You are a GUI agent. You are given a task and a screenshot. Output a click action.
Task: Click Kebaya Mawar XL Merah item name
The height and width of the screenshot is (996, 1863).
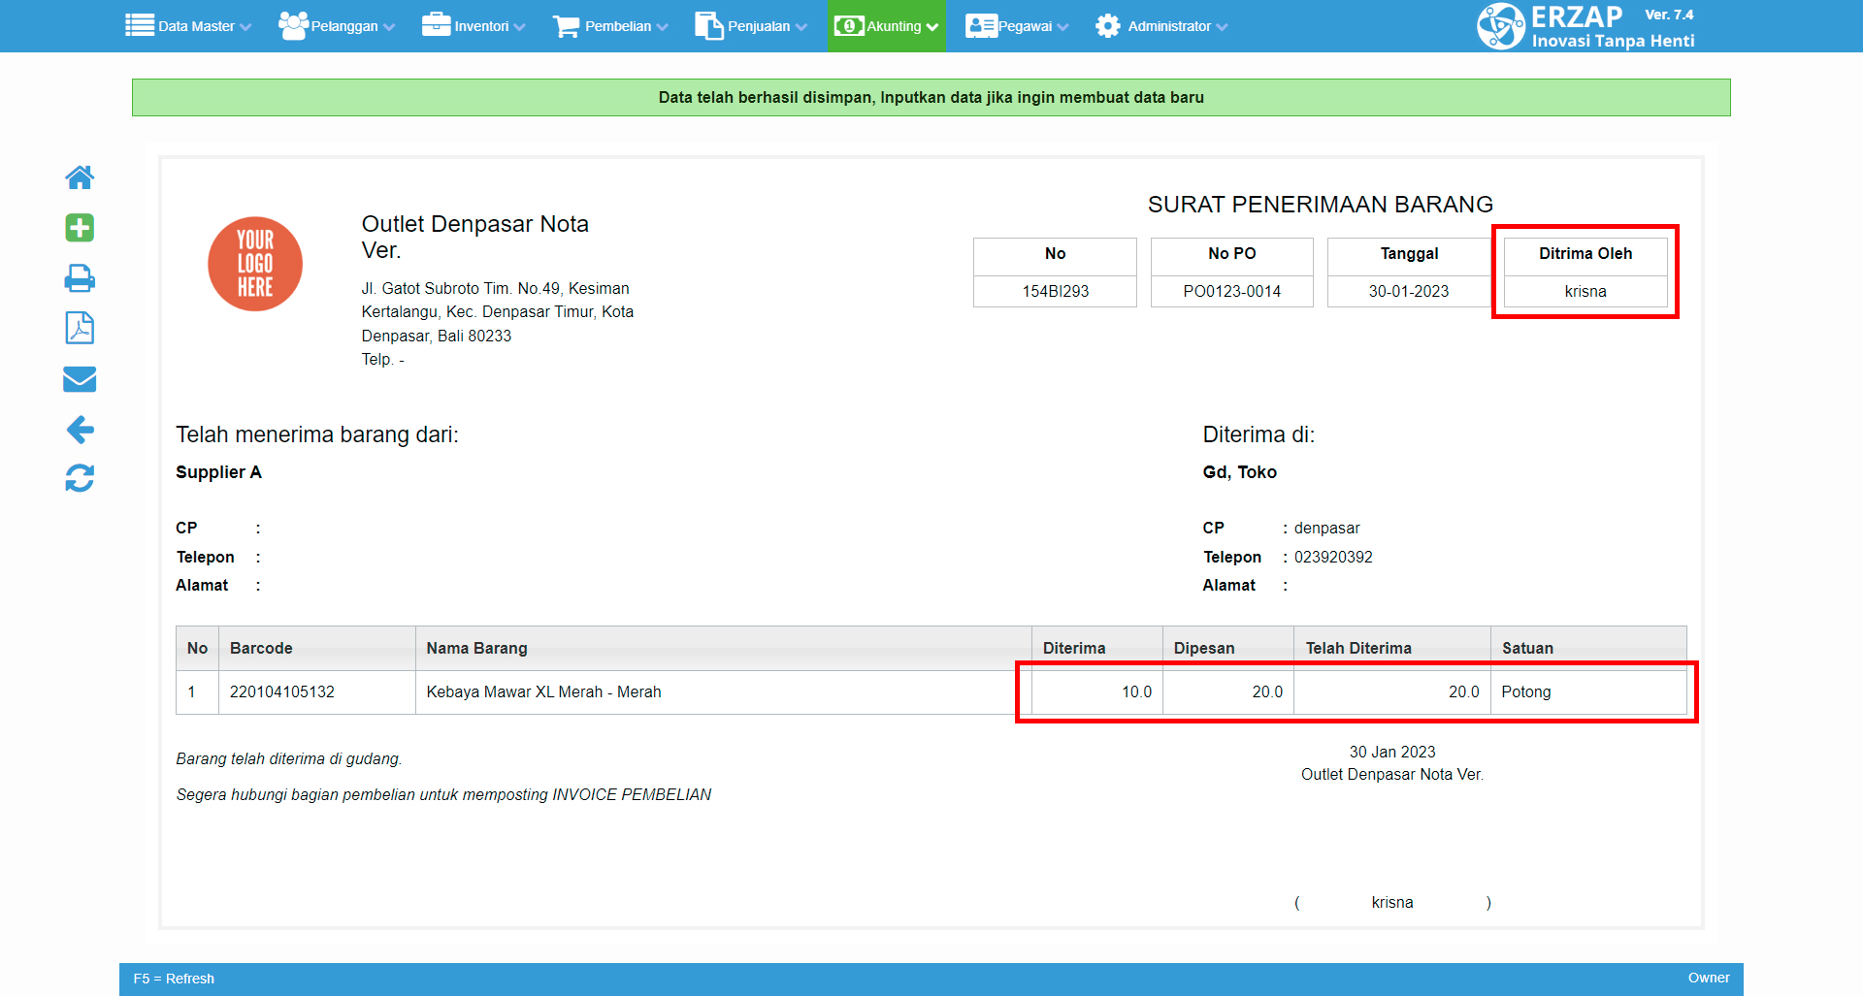coord(544,691)
